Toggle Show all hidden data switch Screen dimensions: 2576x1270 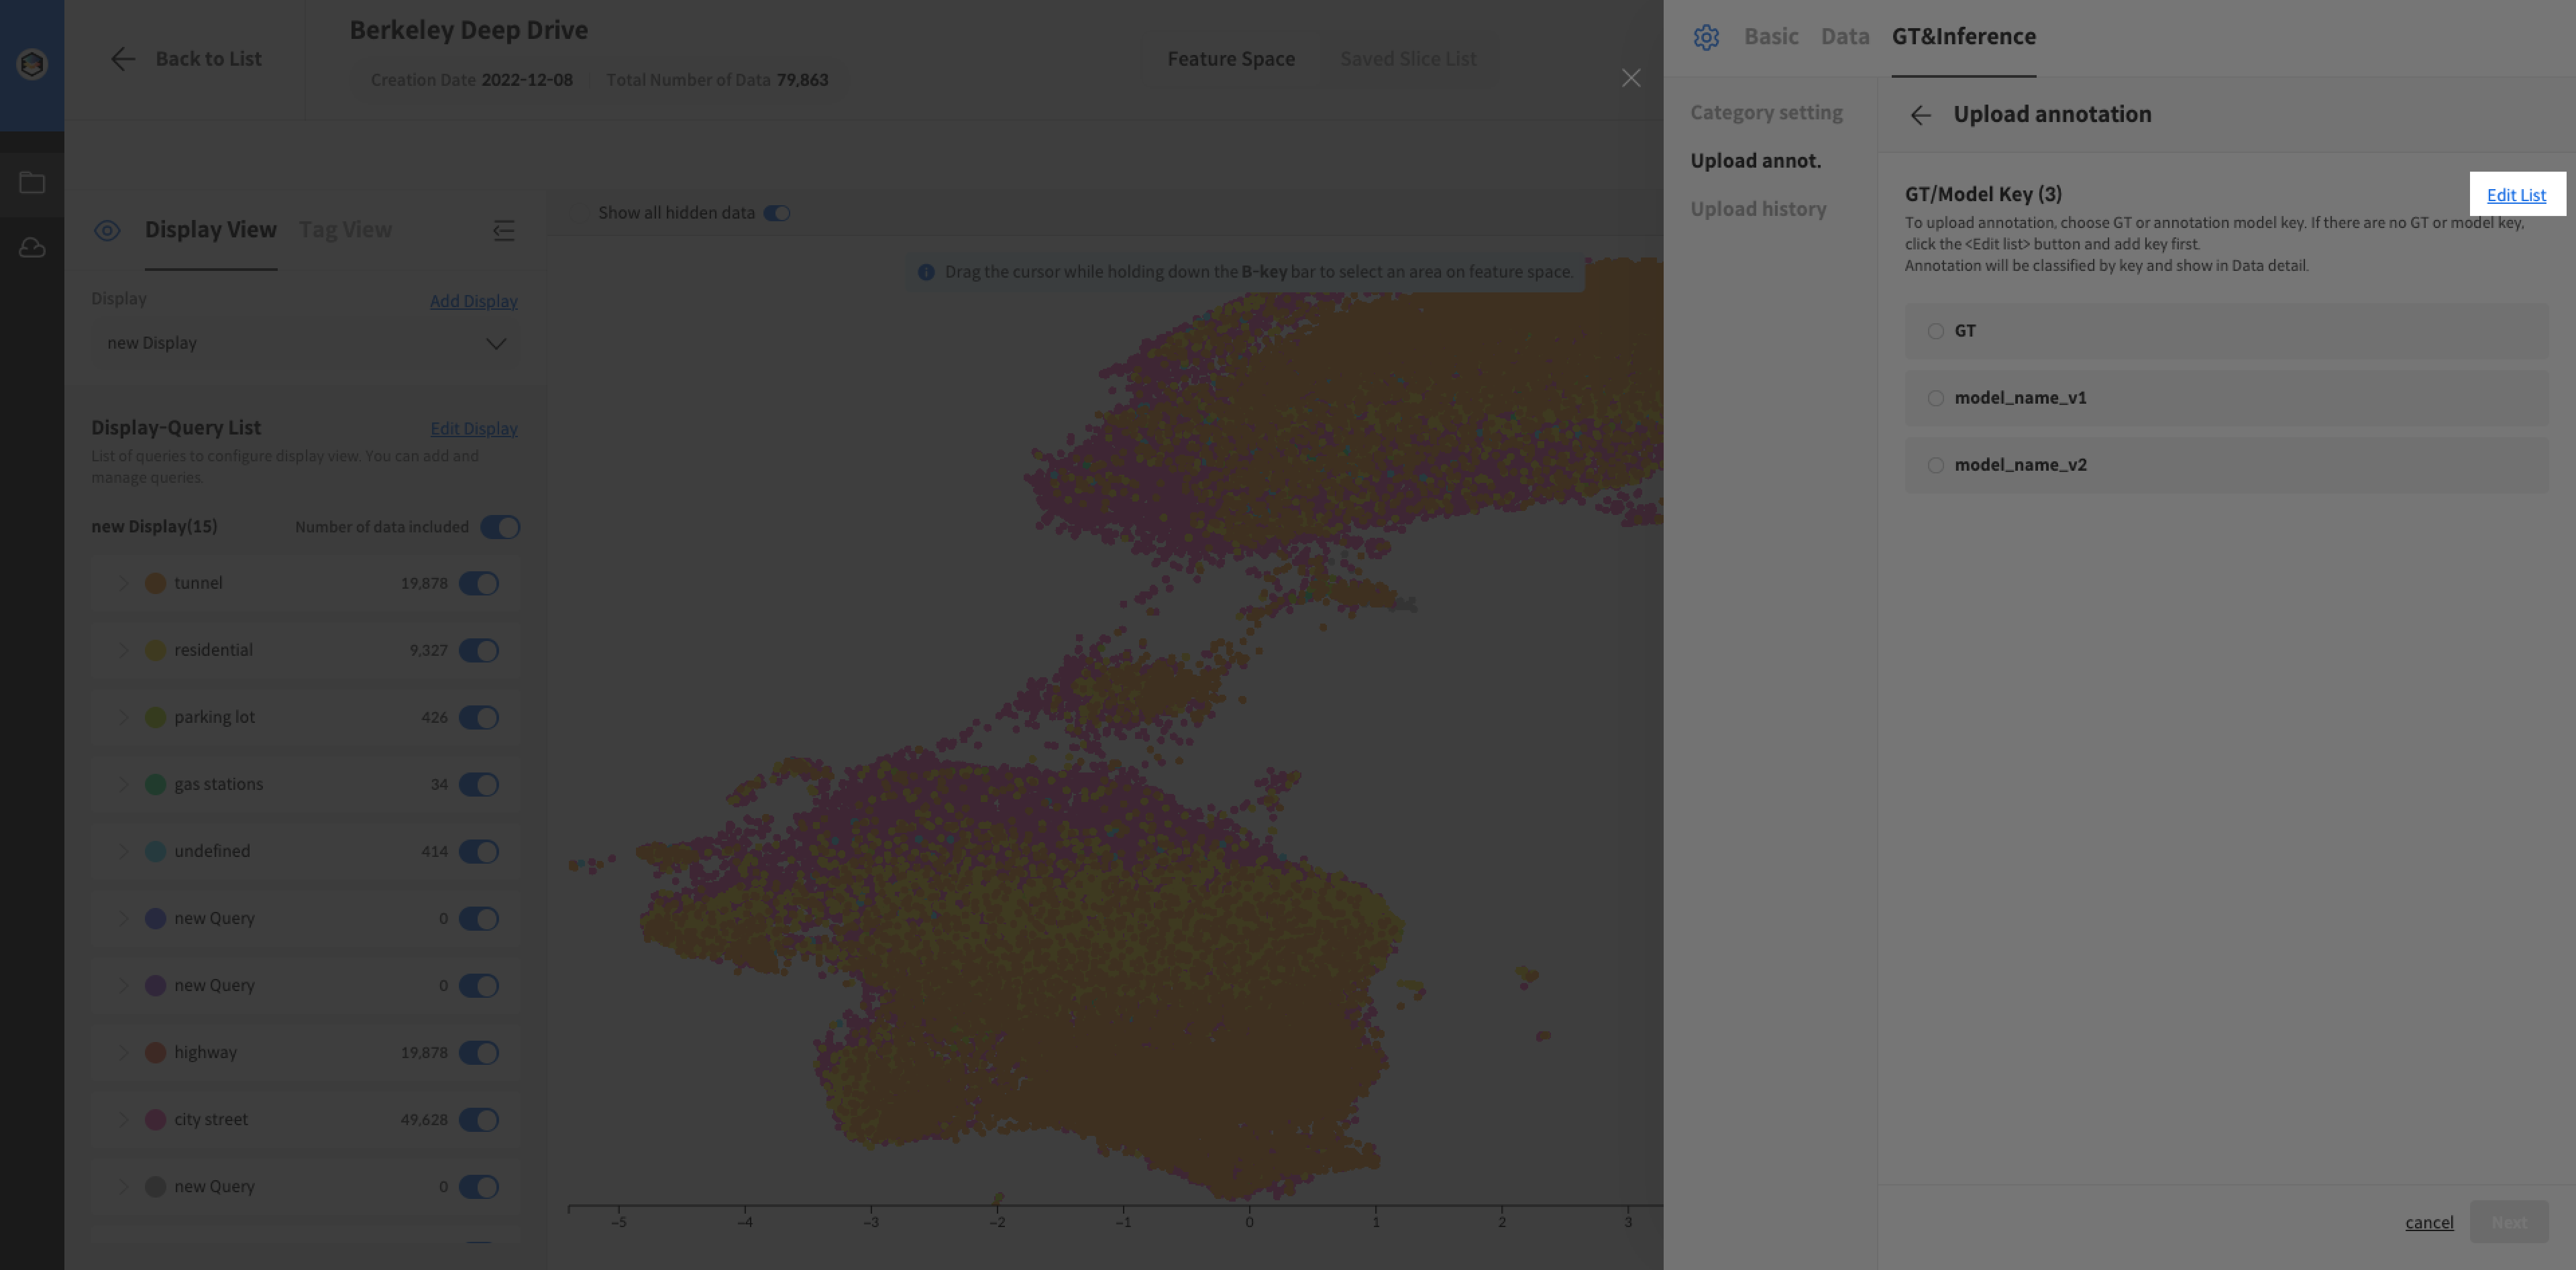777,213
